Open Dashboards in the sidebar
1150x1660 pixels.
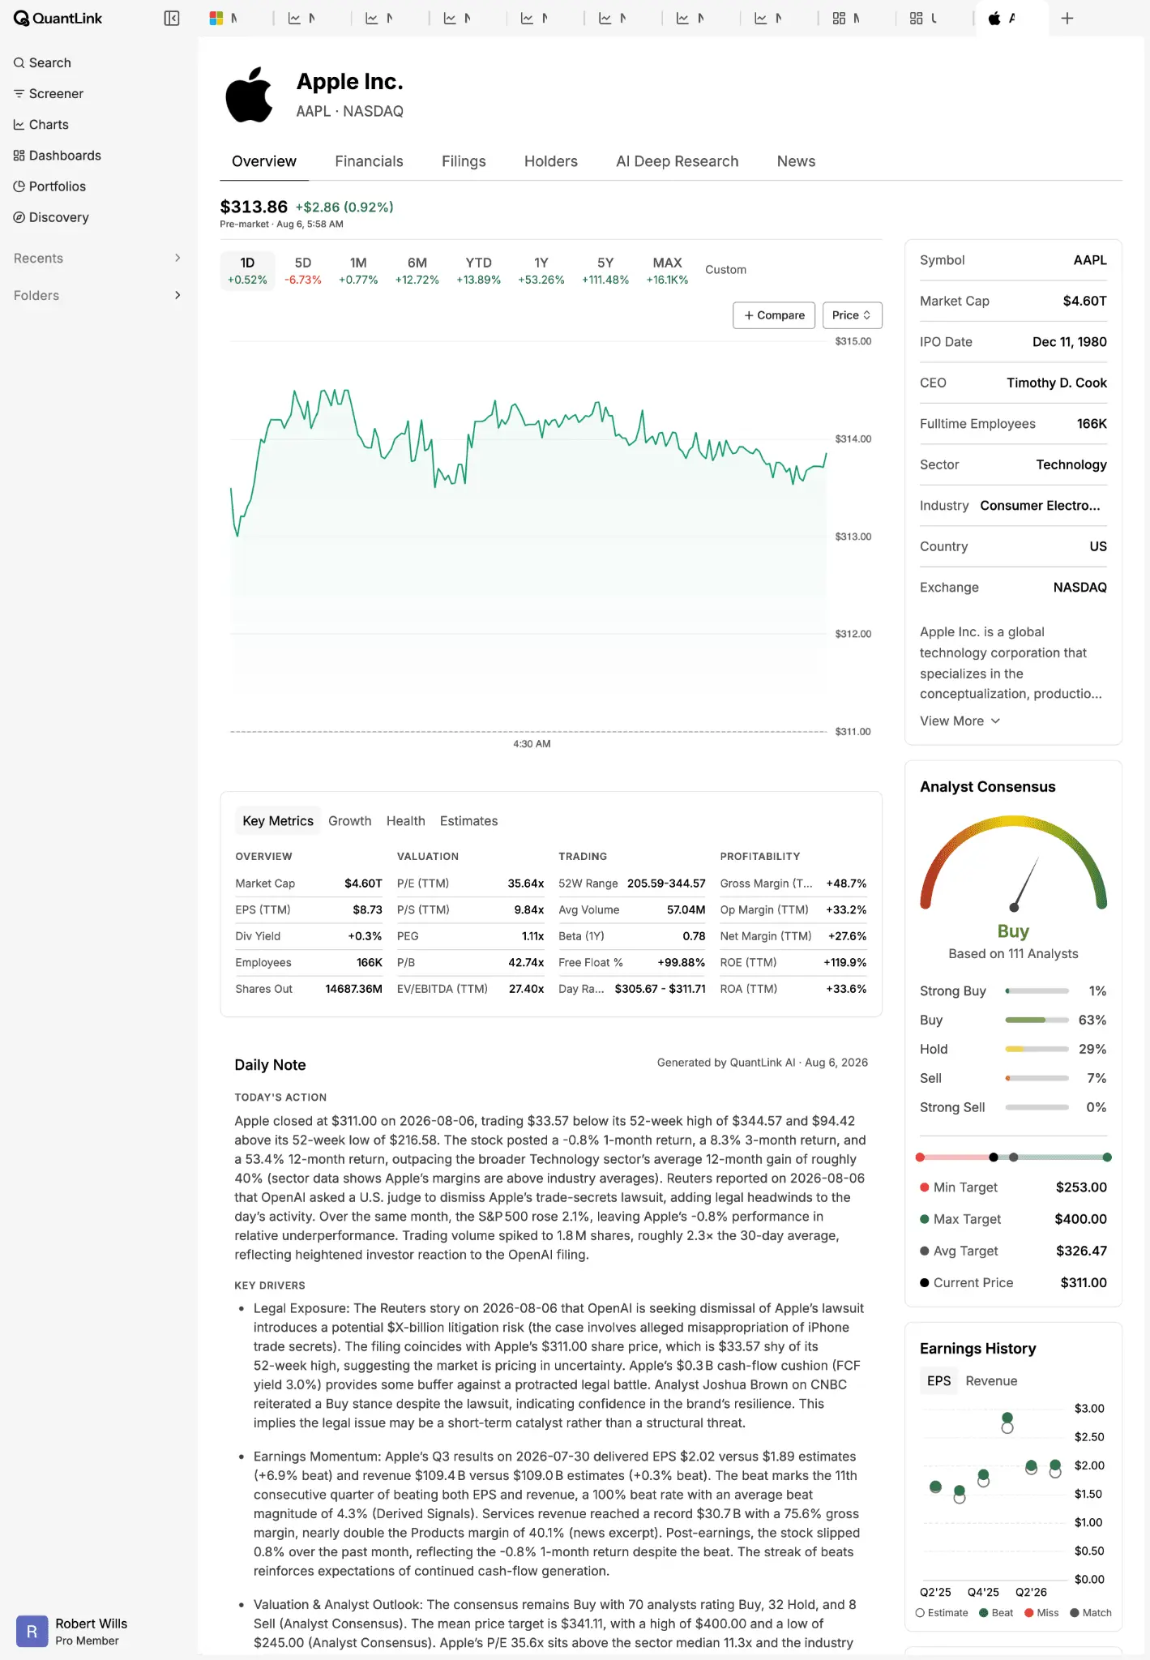click(x=58, y=155)
